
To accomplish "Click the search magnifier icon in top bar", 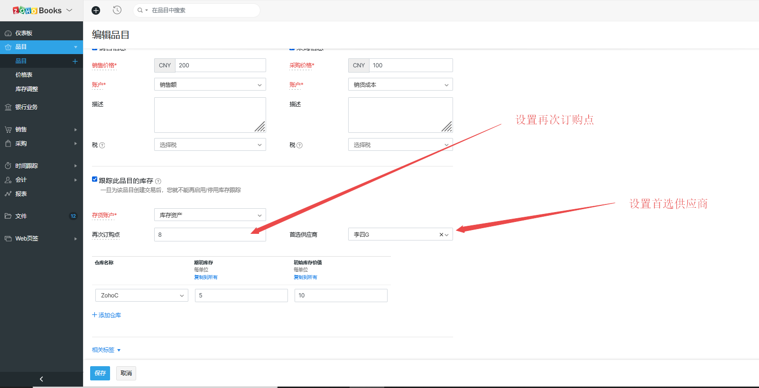I will [140, 10].
